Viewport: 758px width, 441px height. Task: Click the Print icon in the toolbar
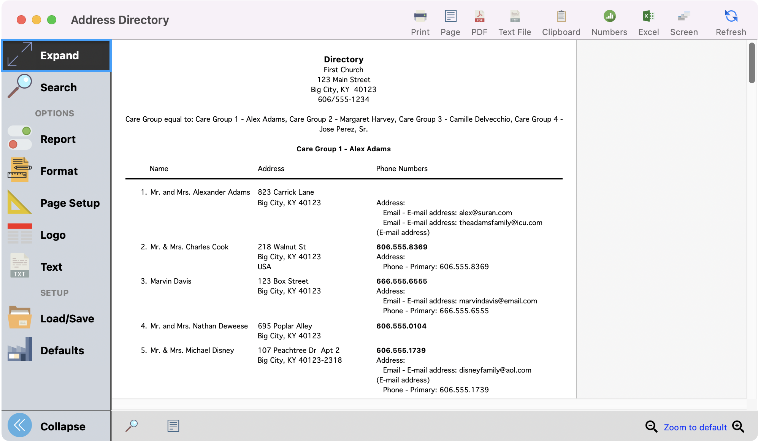point(420,21)
